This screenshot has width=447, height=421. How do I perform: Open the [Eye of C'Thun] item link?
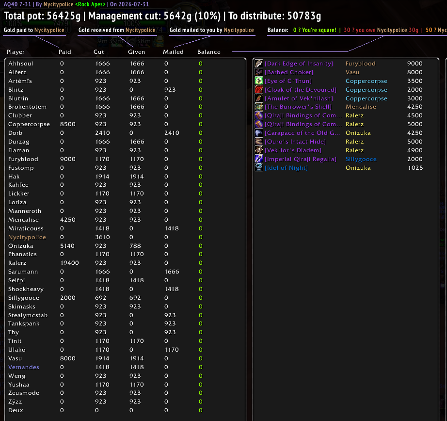288,81
